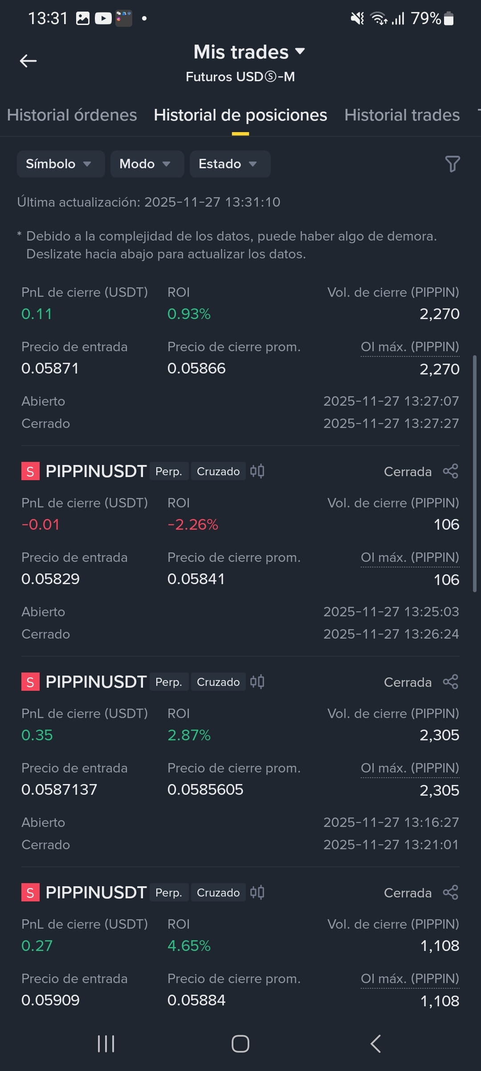The width and height of the screenshot is (481, 1071).
Task: Expand the Estado filter dropdown
Action: (x=230, y=164)
